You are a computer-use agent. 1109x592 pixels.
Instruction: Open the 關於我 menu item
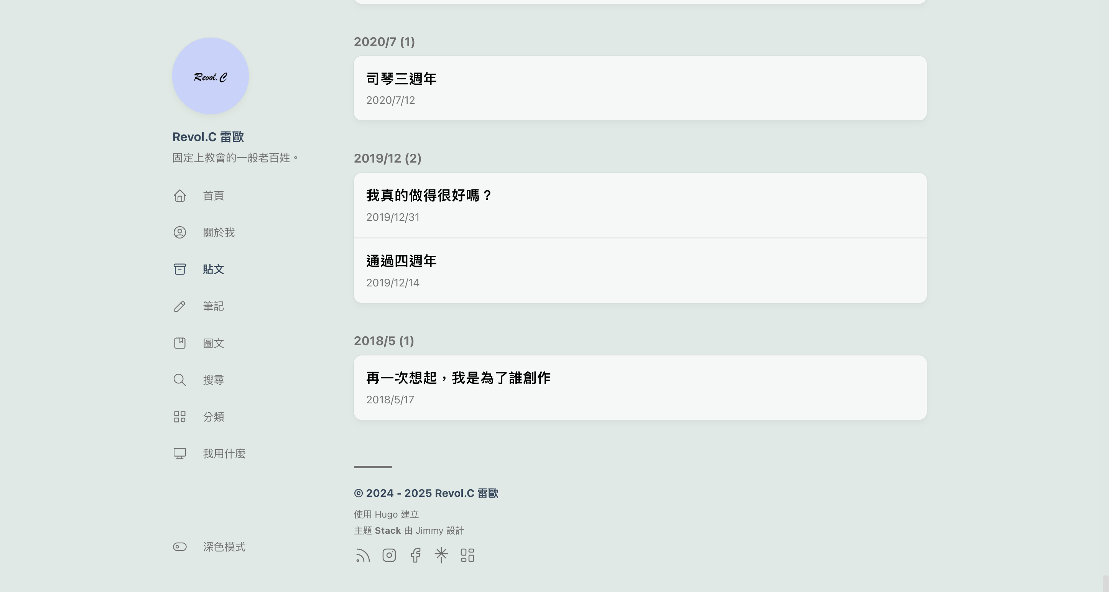(x=219, y=232)
